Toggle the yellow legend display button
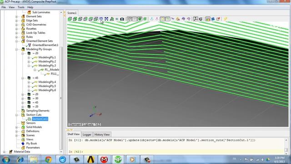 208,19
